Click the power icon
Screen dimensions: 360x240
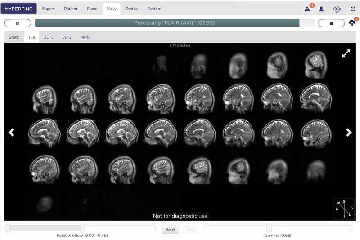[353, 9]
